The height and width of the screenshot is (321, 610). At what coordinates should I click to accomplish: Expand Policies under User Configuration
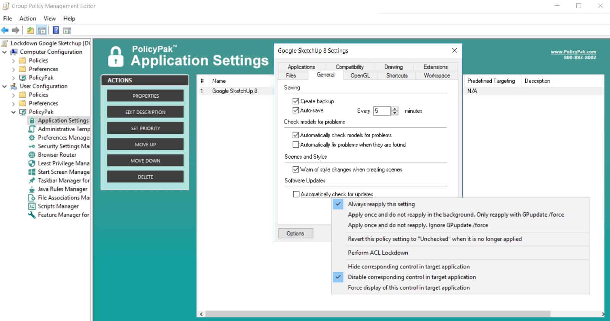(14, 95)
